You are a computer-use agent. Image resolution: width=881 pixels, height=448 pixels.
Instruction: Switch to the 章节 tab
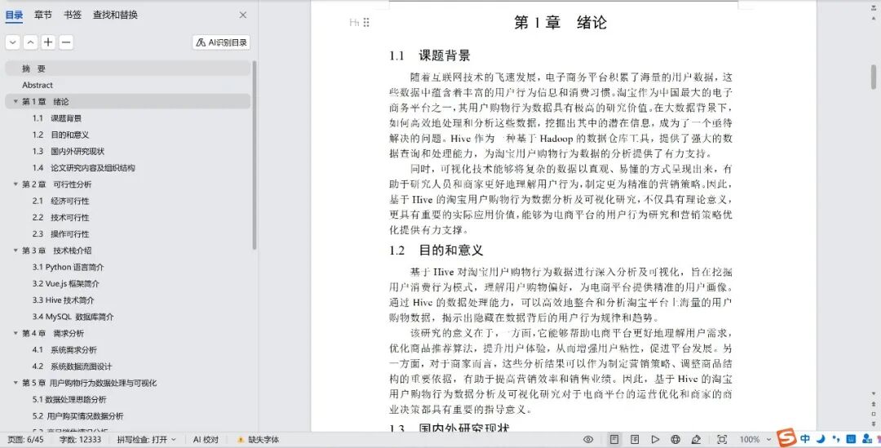(x=42, y=16)
